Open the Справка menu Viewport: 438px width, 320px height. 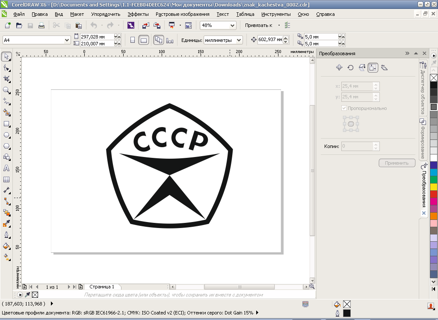pyautogui.click(x=326, y=14)
